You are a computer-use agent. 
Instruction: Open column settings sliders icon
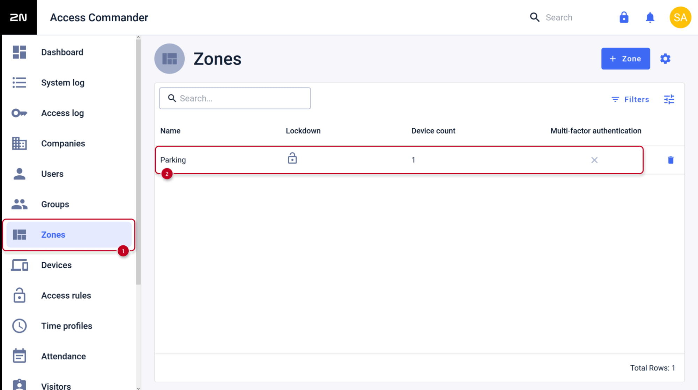coord(669,99)
